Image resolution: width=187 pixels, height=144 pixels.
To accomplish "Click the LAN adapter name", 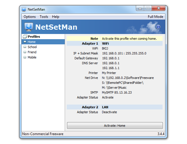I will tap(105, 107).
